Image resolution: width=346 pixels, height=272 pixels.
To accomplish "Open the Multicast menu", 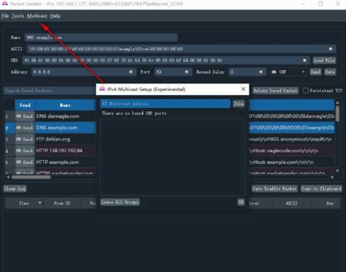I will click(37, 16).
